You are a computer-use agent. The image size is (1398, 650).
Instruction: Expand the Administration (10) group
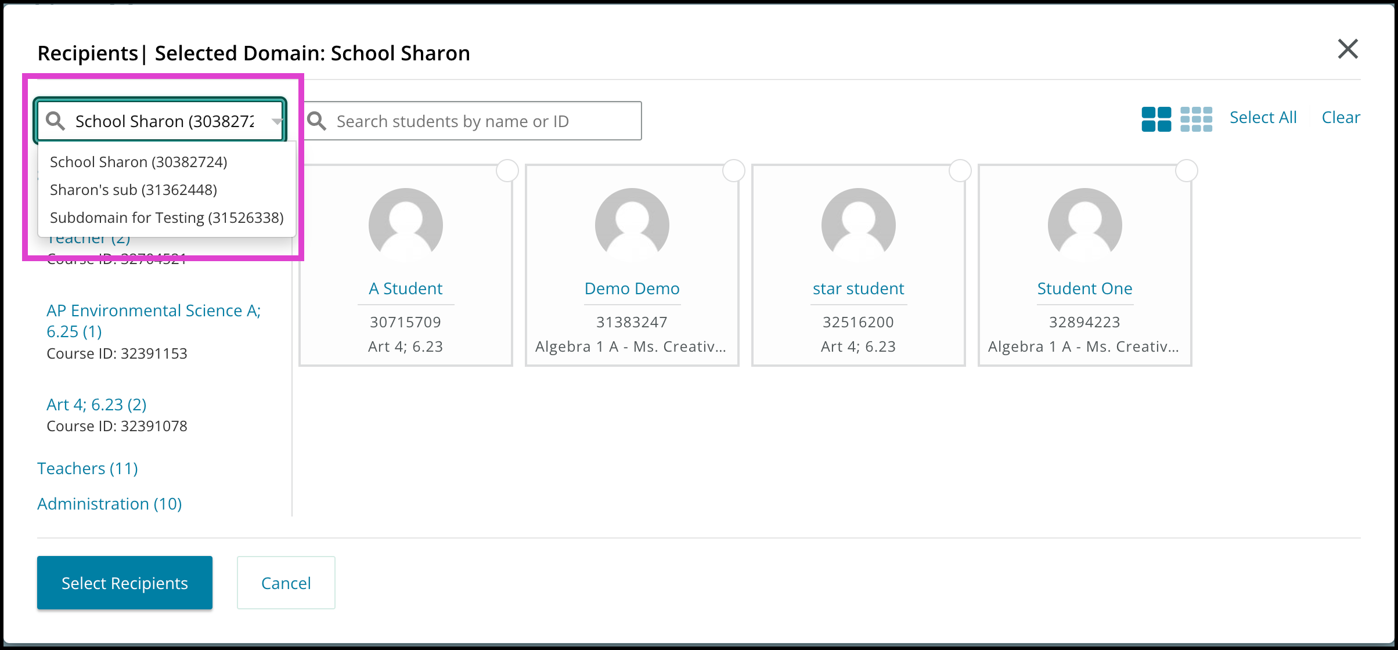[x=110, y=504]
